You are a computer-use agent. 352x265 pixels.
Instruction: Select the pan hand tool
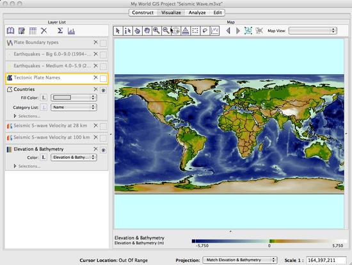tap(147, 31)
